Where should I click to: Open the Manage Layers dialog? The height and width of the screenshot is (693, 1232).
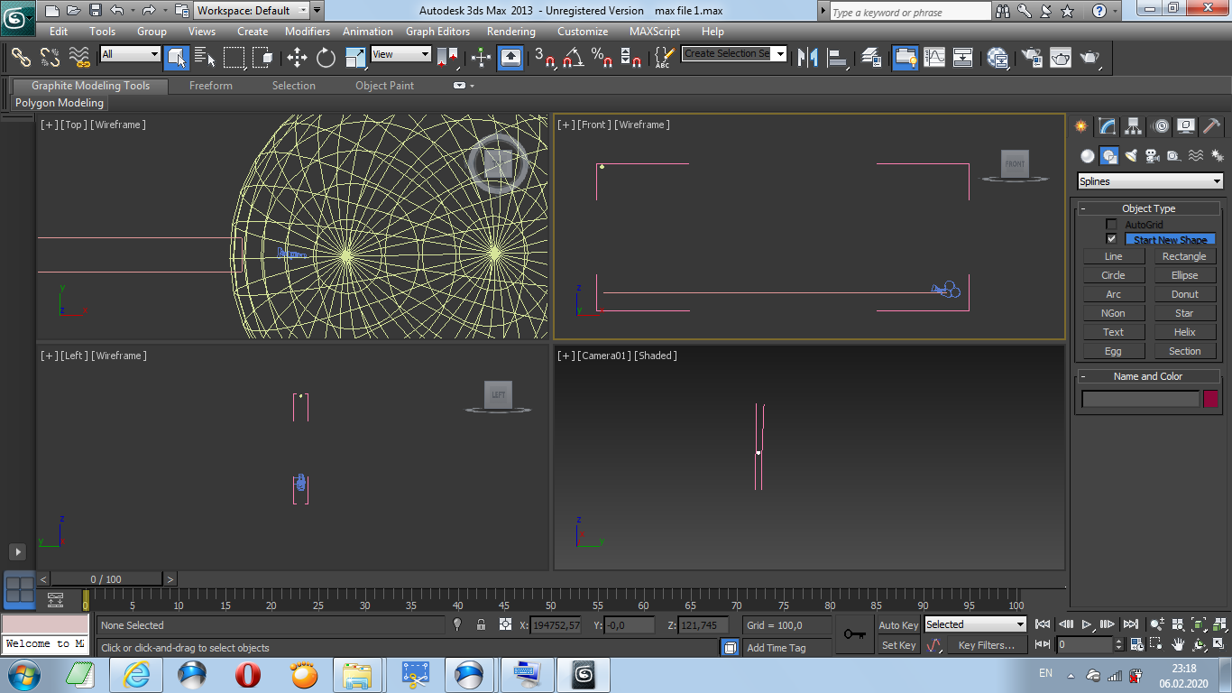871,58
